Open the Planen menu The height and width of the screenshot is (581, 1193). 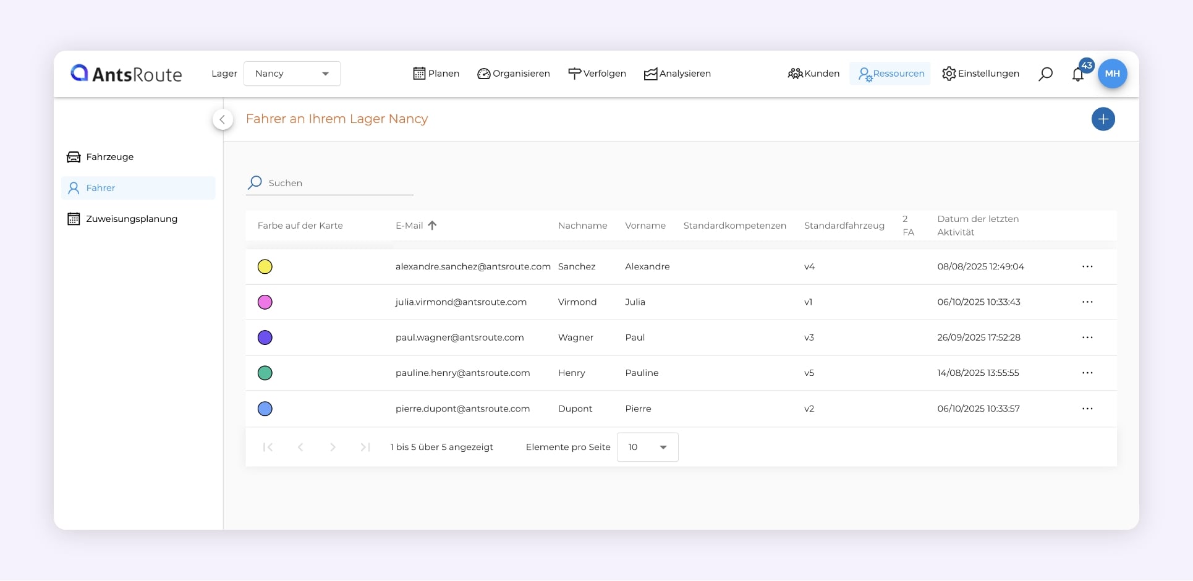tap(436, 74)
